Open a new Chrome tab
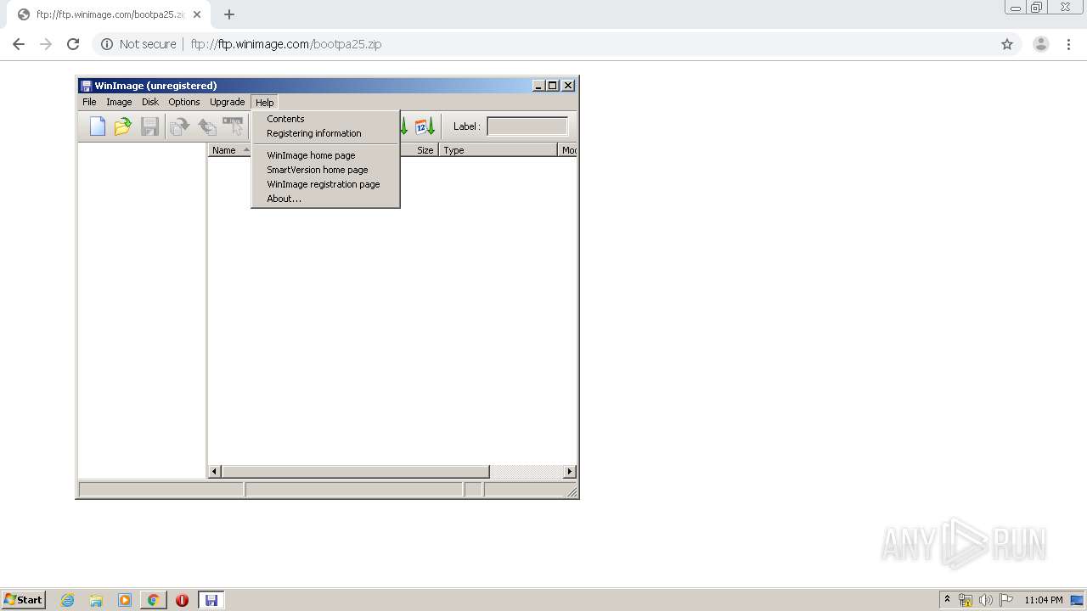The width and height of the screenshot is (1087, 611). [229, 14]
